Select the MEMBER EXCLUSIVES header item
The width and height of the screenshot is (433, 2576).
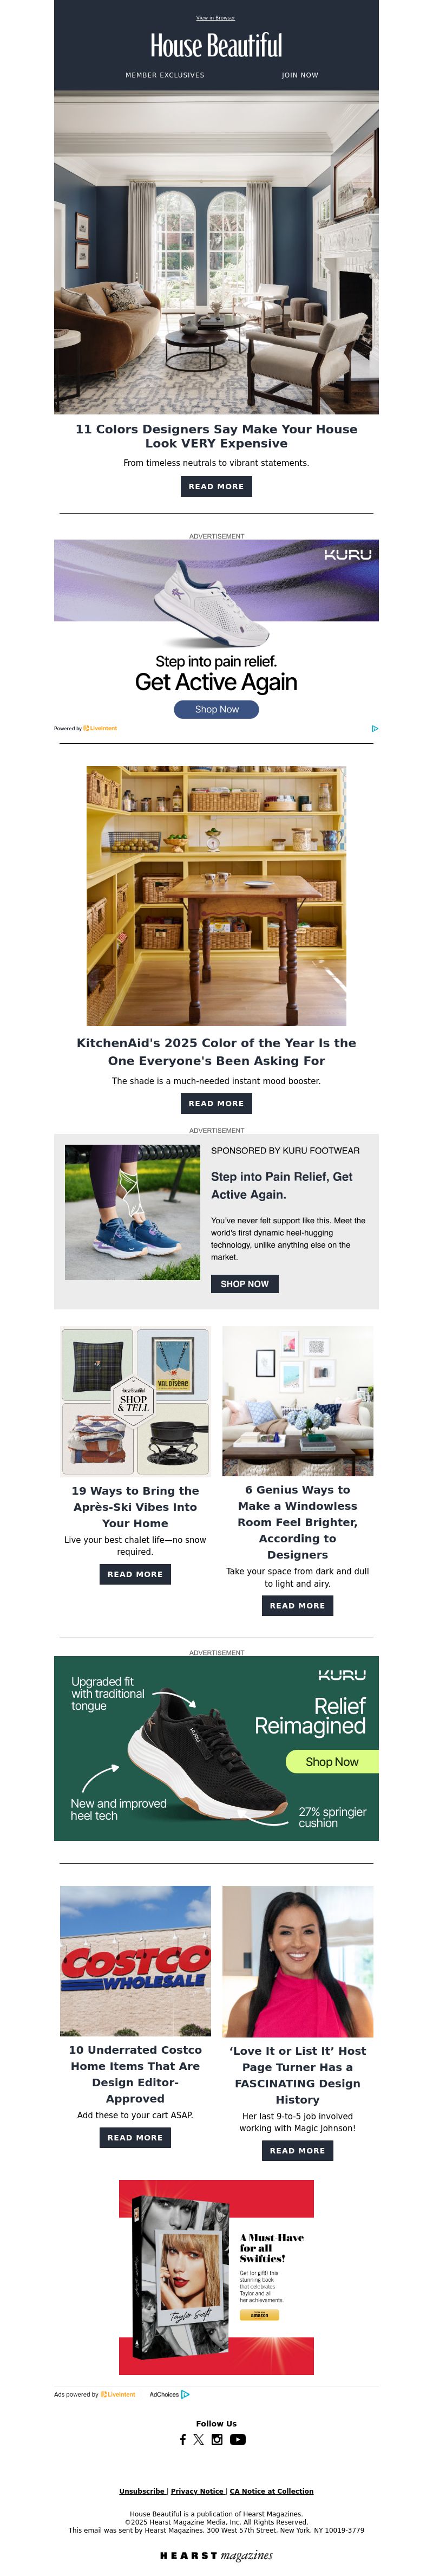click(165, 75)
